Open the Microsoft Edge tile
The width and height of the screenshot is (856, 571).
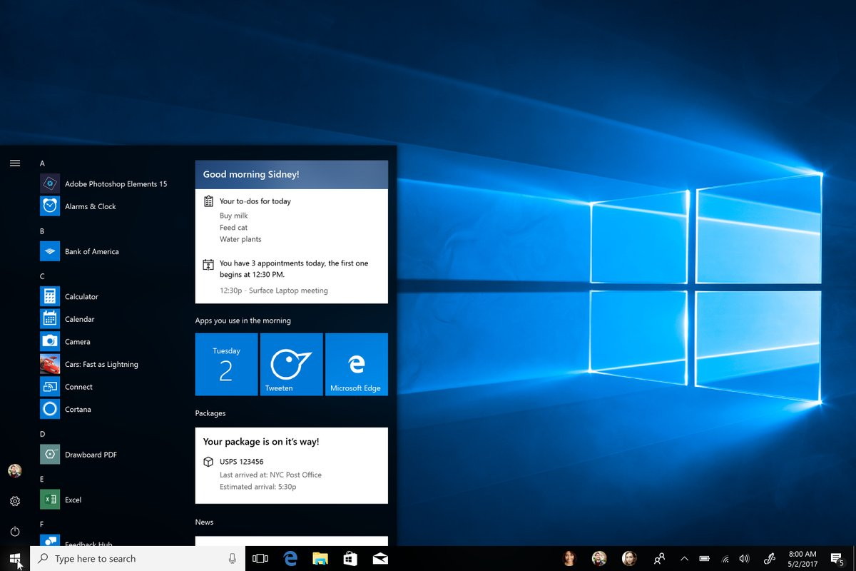[x=357, y=364]
